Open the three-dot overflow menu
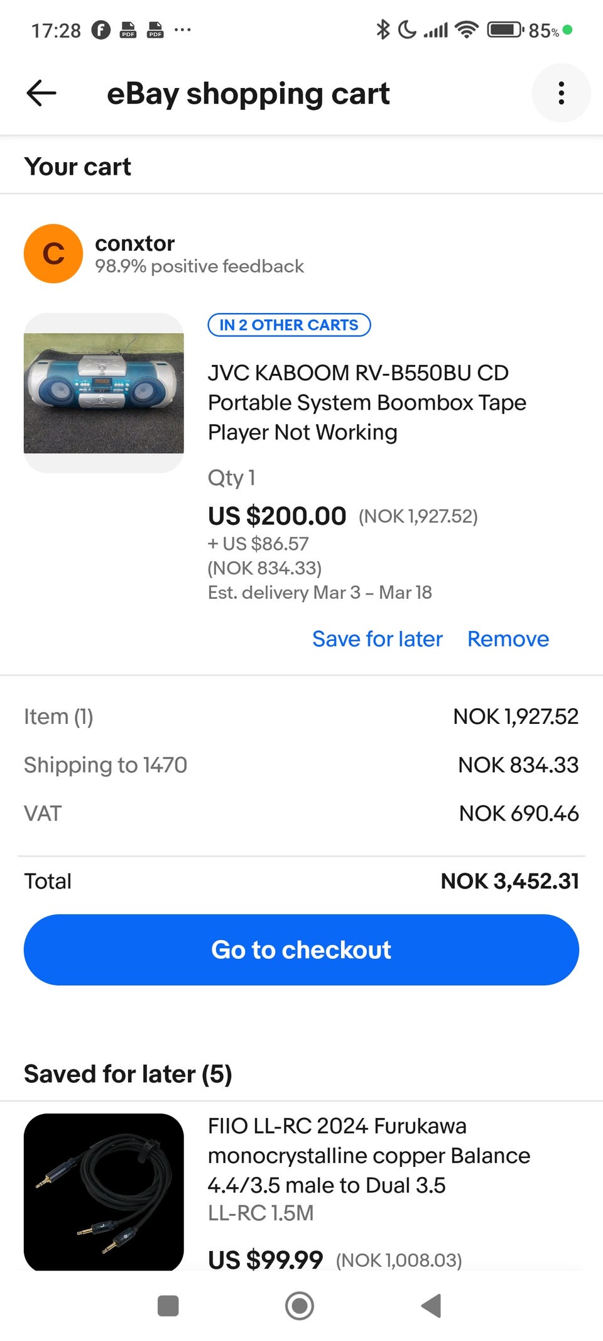 click(561, 93)
